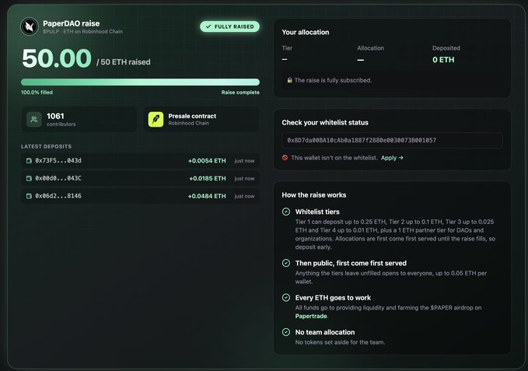Click the check icon next to Whitelist tiers

[x=286, y=212]
